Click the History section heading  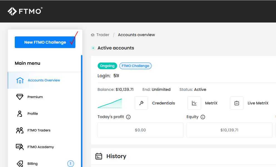click(x=116, y=156)
